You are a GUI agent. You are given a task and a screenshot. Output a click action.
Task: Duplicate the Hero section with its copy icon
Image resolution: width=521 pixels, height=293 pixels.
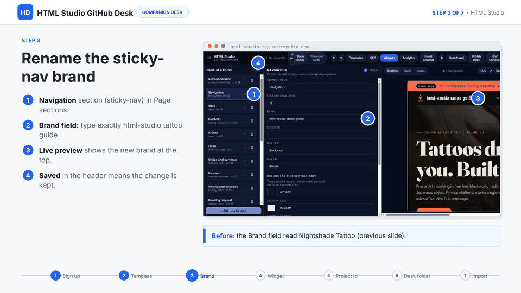point(245,107)
